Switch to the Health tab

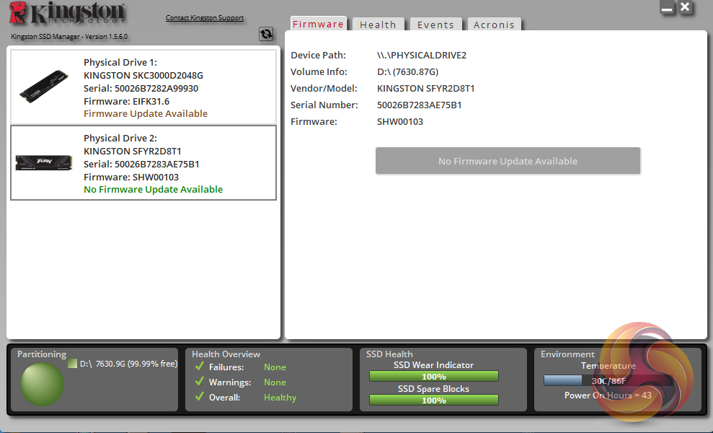[x=378, y=25]
